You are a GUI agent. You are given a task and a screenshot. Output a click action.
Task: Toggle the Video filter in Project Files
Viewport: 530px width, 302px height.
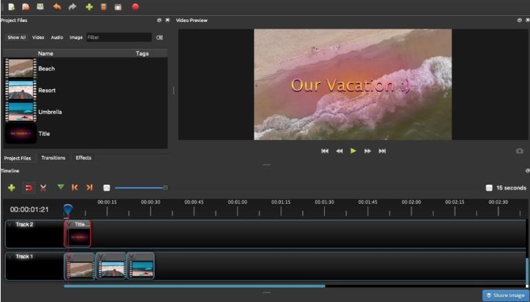tap(38, 37)
